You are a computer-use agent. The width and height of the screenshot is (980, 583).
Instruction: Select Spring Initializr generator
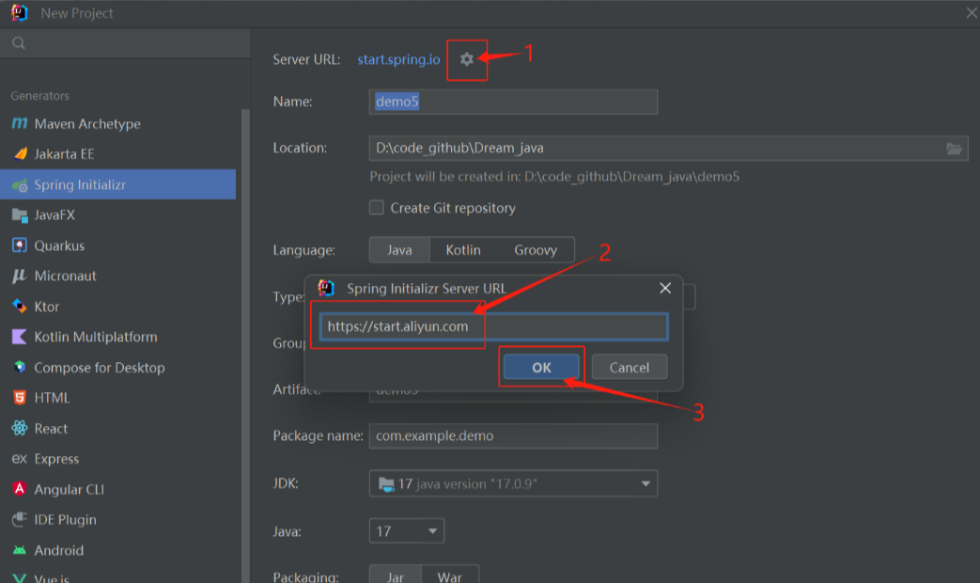click(118, 184)
